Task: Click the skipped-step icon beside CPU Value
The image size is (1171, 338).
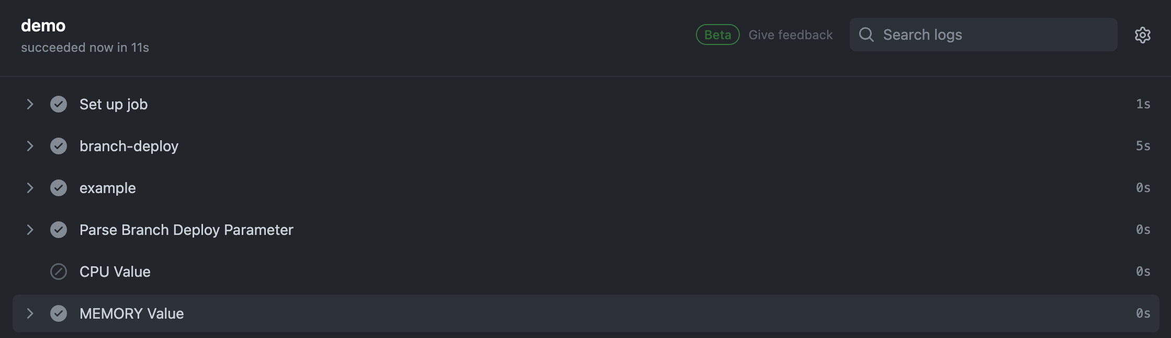Action: (x=59, y=272)
